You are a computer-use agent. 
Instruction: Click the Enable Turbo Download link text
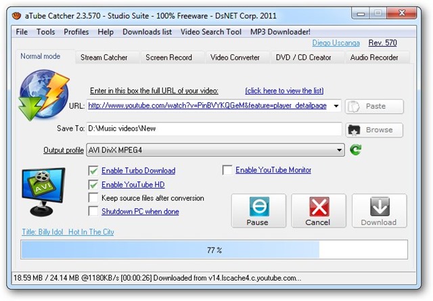pos(138,170)
